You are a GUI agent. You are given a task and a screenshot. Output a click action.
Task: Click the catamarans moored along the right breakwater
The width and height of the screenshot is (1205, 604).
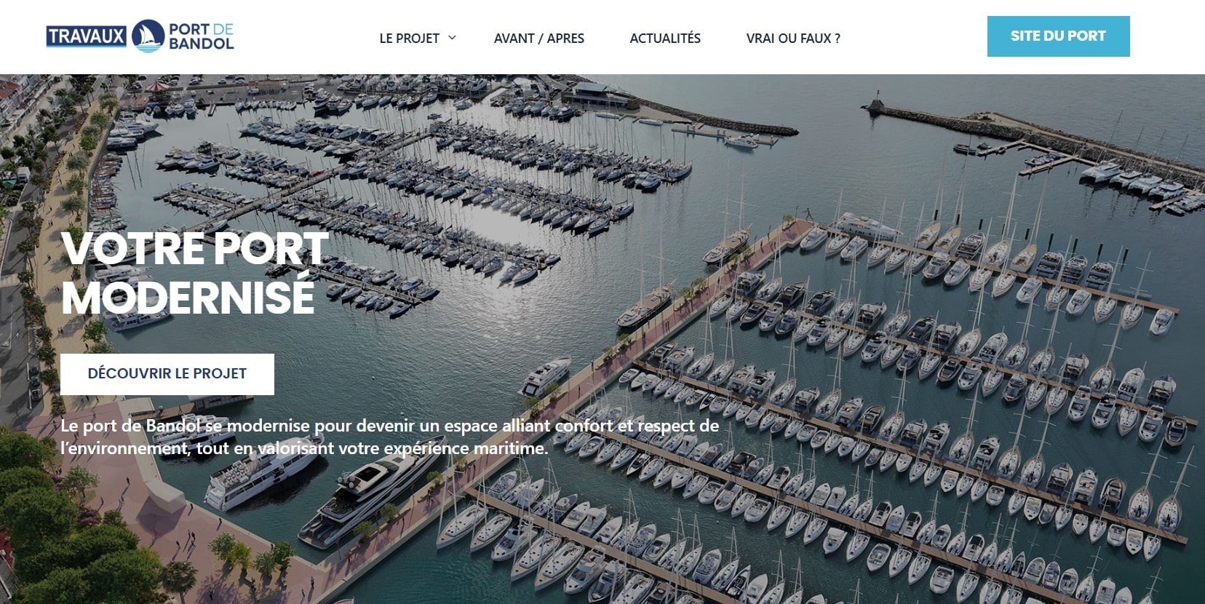point(1135,182)
